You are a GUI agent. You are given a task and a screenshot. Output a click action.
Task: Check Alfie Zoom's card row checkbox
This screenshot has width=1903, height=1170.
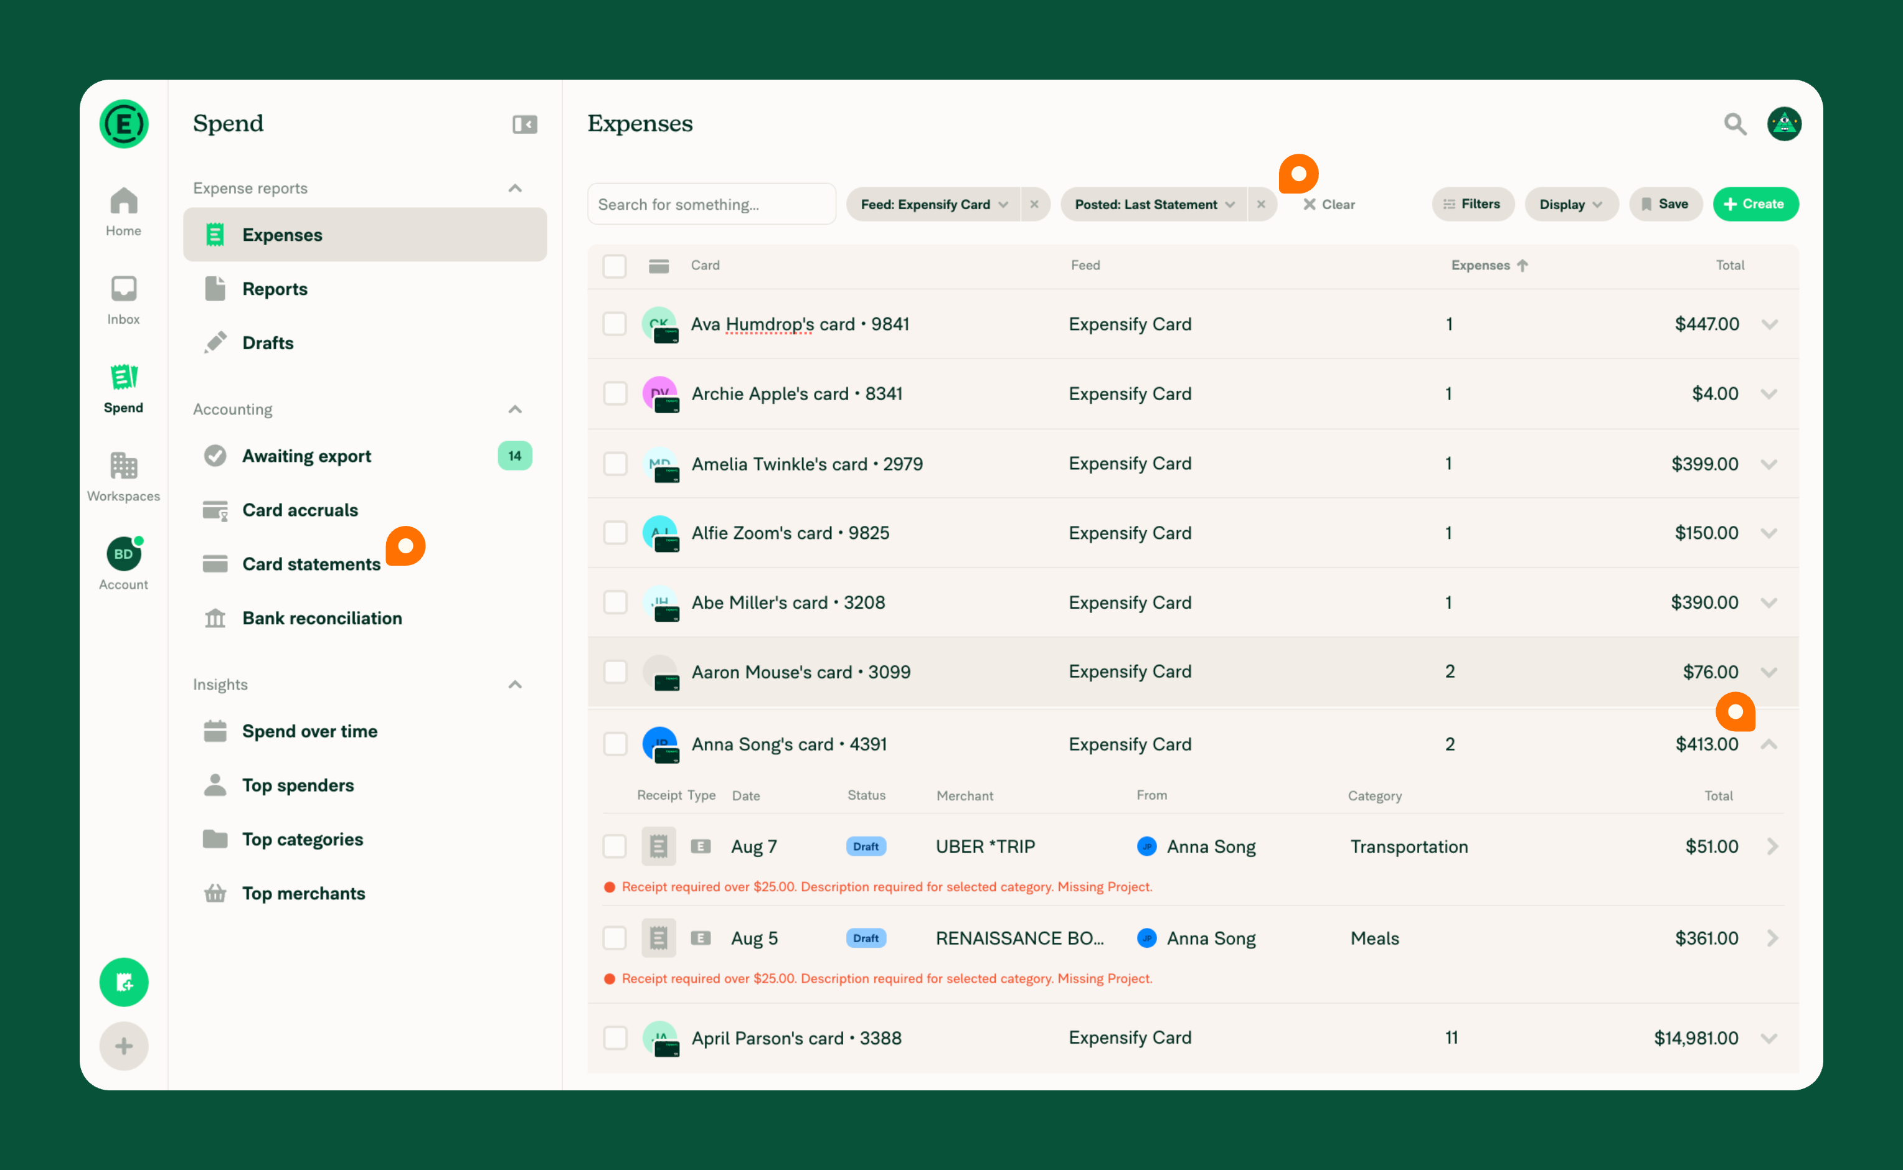(615, 533)
